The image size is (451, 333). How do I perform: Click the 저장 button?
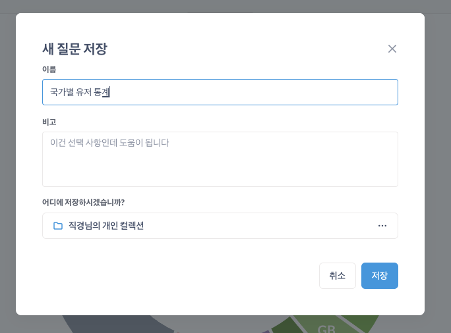379,276
